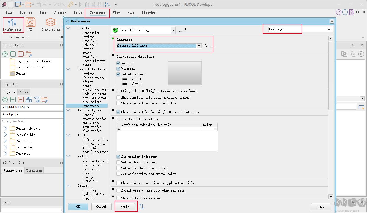Add a new connection with the plus icon
This screenshot has height=213, width=367.
point(13,54)
